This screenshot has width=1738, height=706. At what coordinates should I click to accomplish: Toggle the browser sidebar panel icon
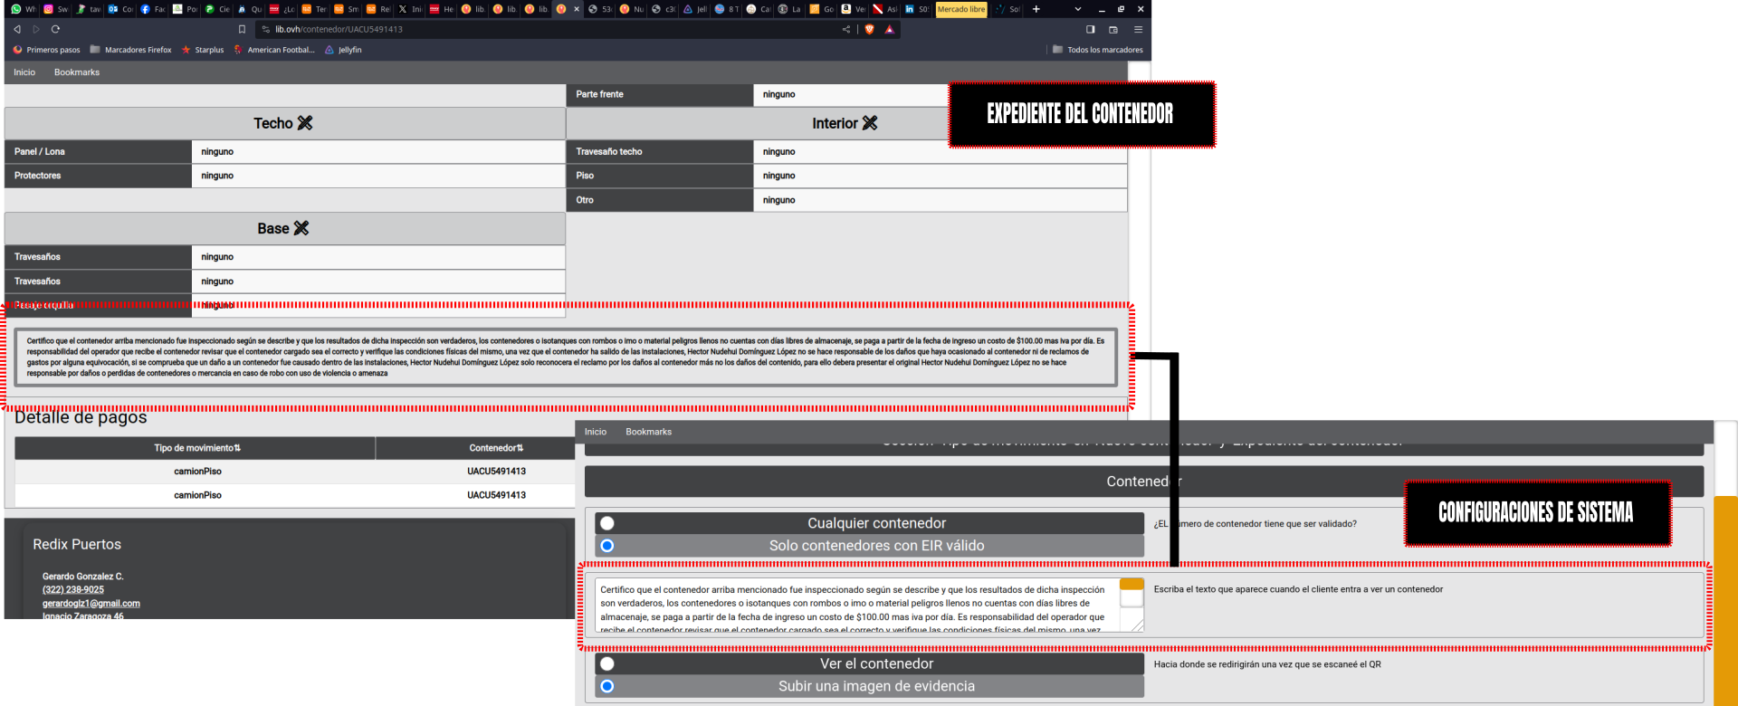(1090, 29)
